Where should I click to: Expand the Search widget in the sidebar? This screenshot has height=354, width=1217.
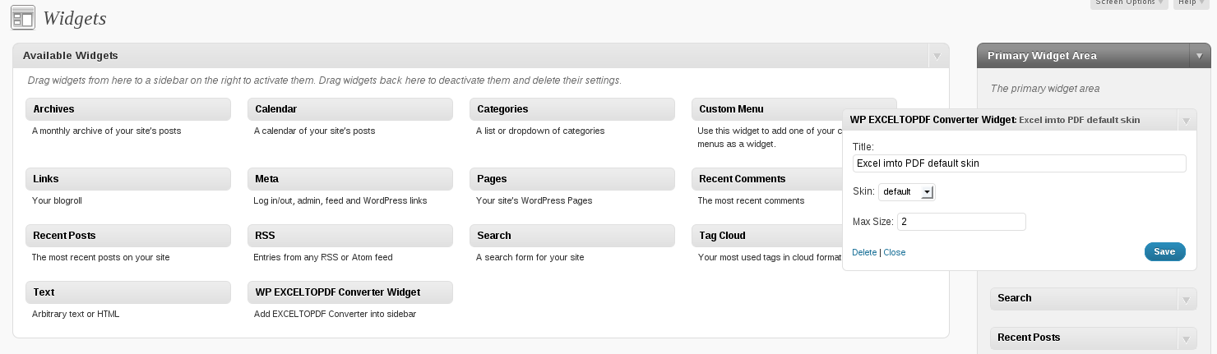coord(1187,299)
